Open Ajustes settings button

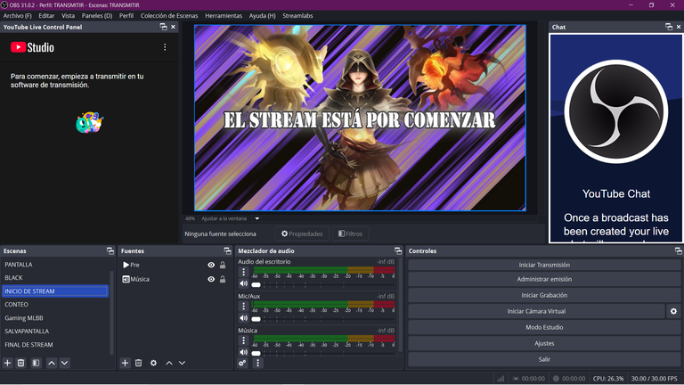[x=544, y=343]
